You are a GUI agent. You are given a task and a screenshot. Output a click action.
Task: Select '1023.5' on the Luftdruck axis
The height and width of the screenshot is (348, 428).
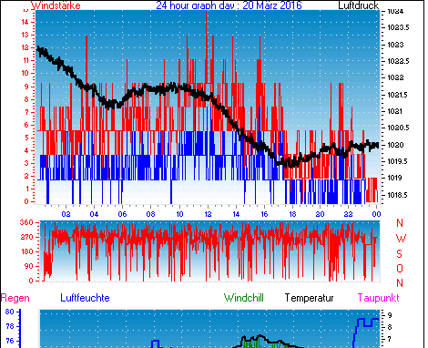pos(398,27)
